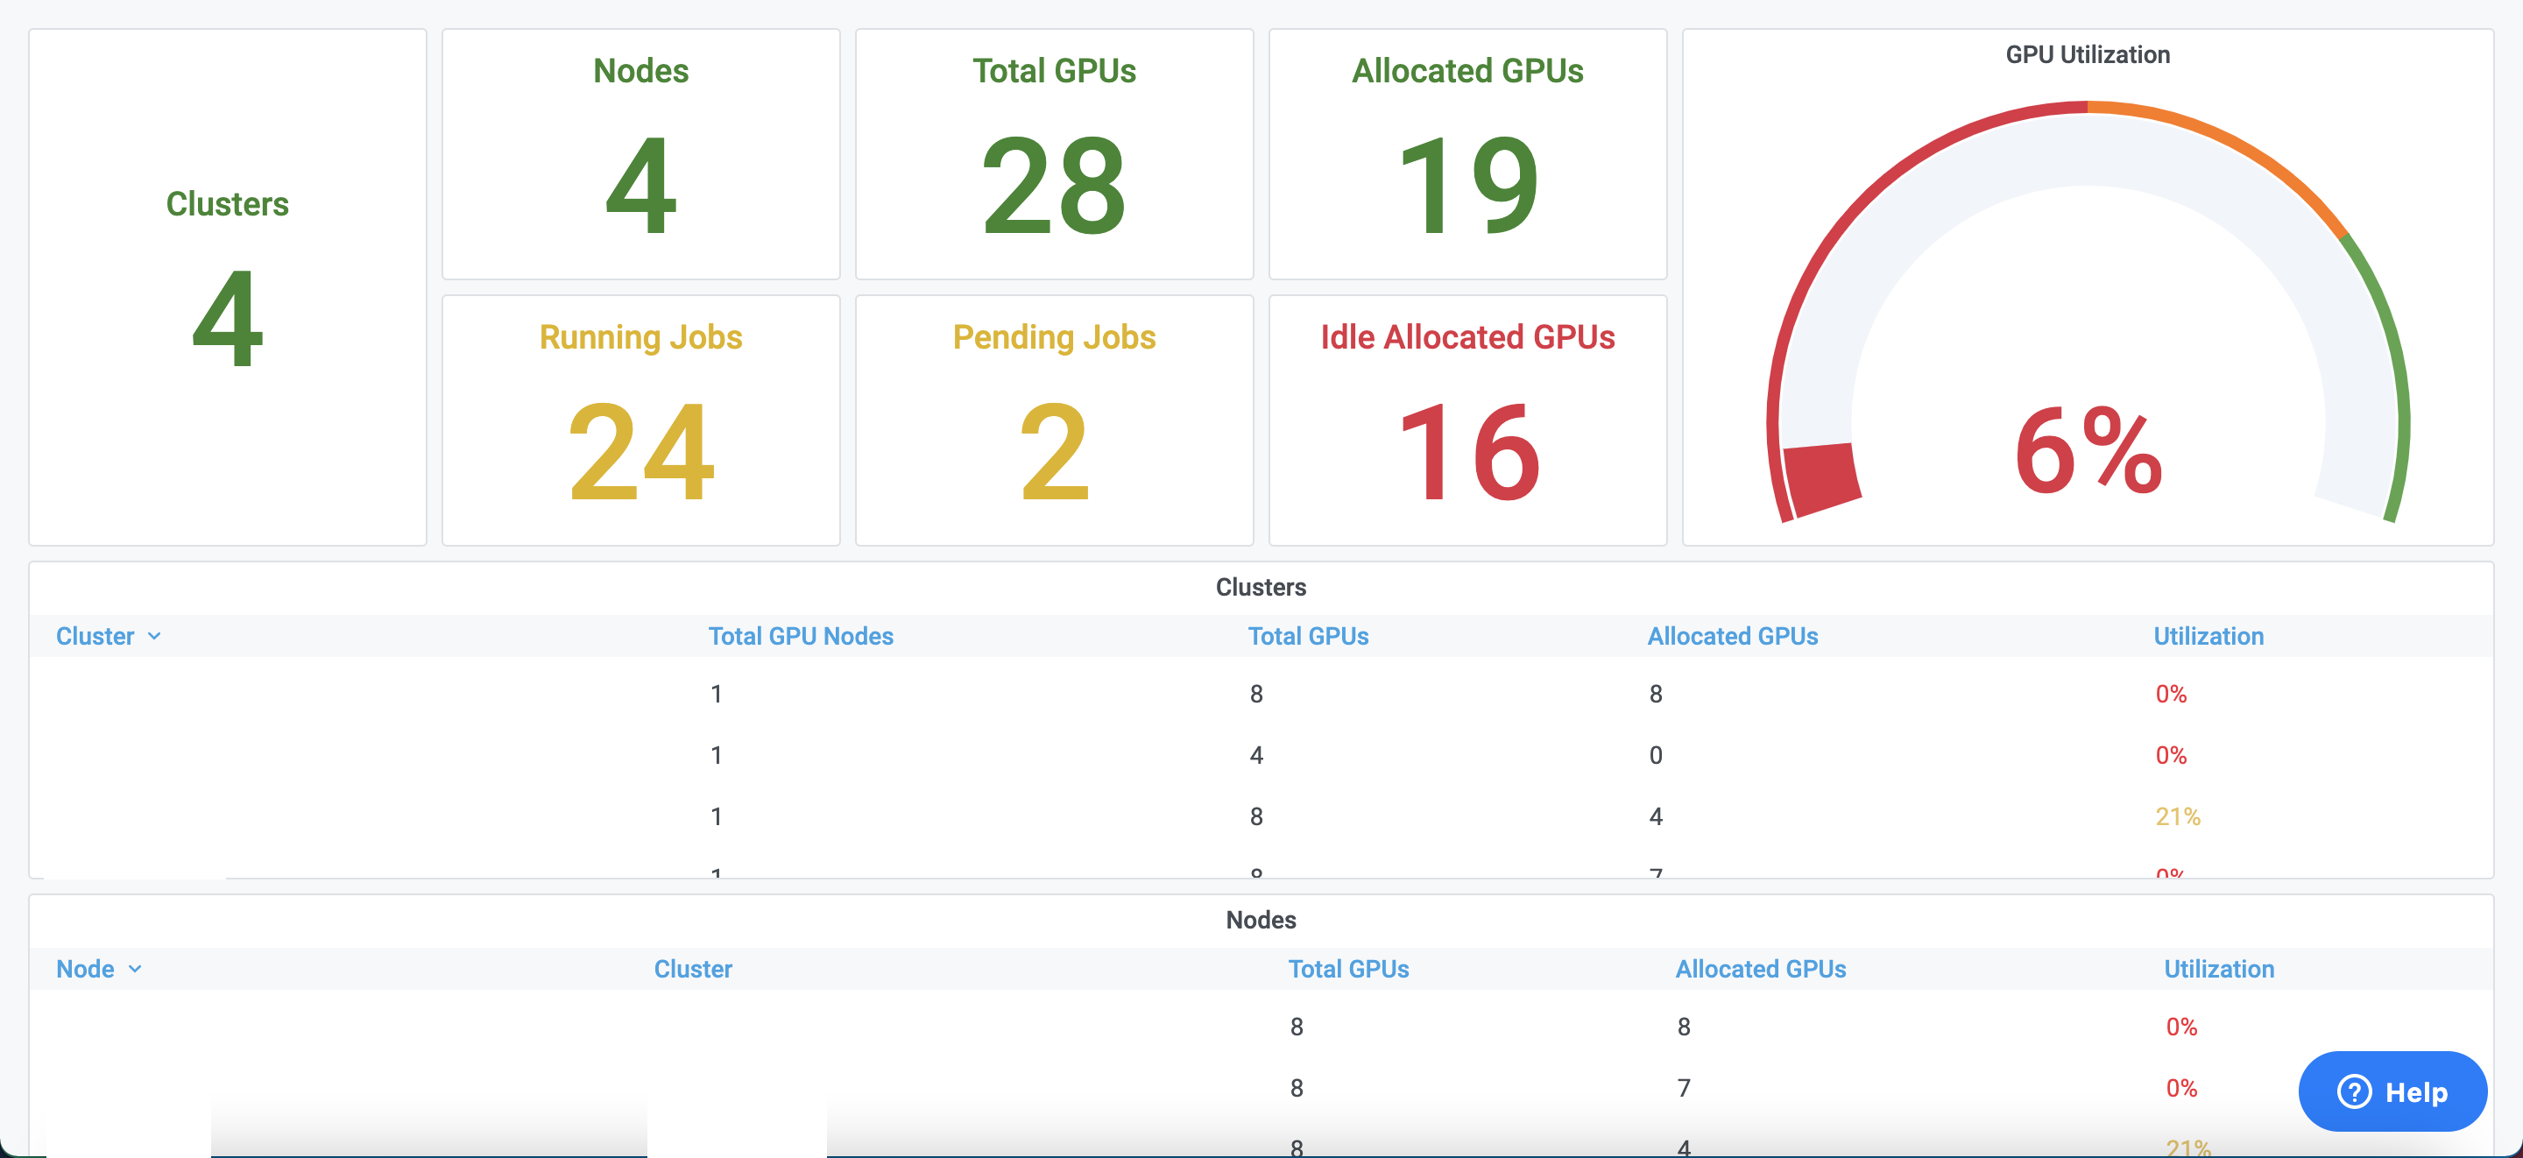The width and height of the screenshot is (2523, 1158).
Task: Click the Idle Allocated GPUs stat panel
Action: [1466, 421]
